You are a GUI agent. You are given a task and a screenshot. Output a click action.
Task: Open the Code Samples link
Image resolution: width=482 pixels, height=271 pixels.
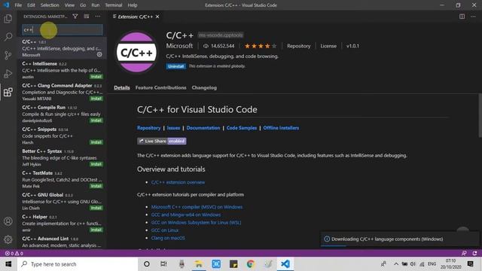[242, 128]
